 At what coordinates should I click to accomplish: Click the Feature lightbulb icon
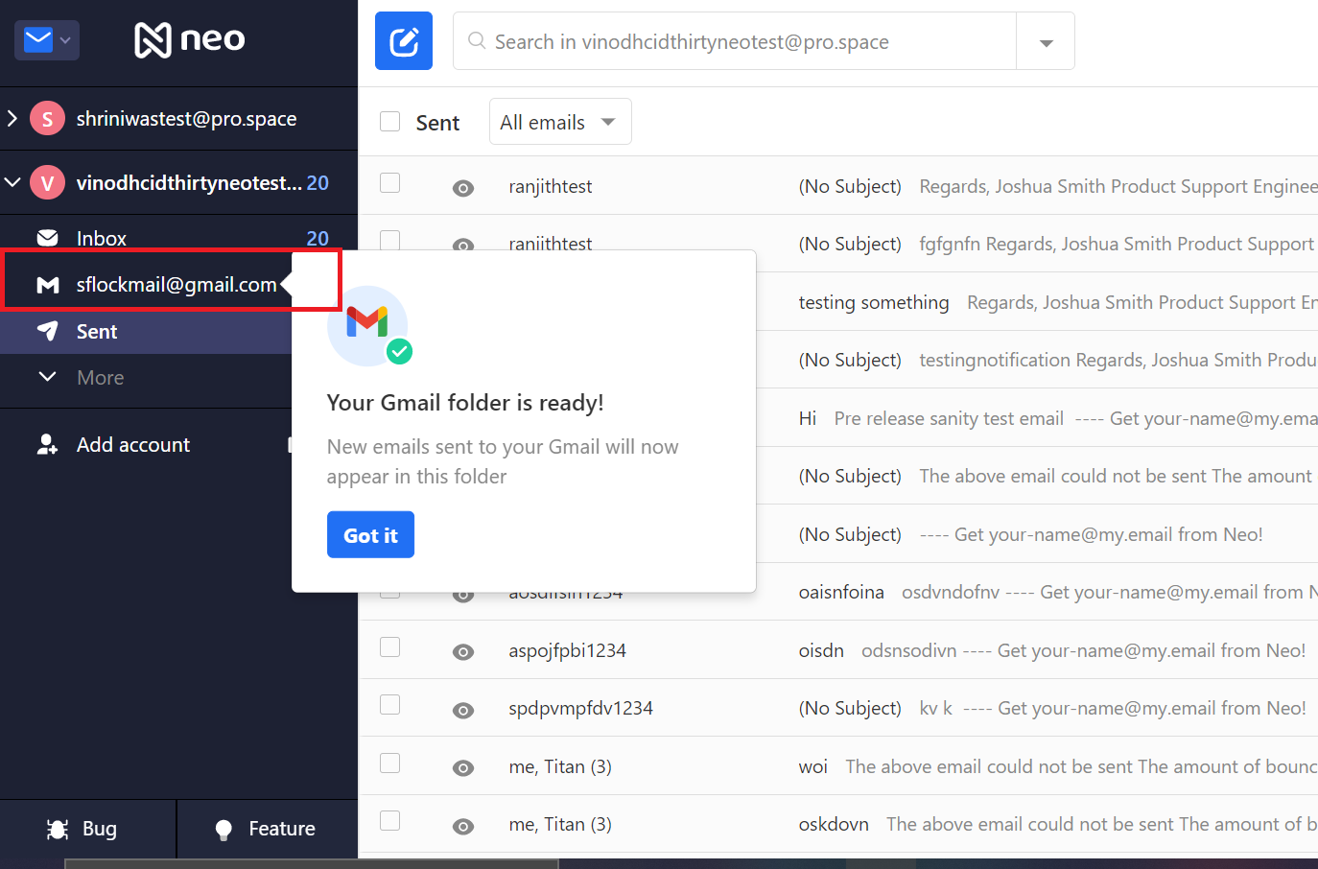pyautogui.click(x=224, y=830)
